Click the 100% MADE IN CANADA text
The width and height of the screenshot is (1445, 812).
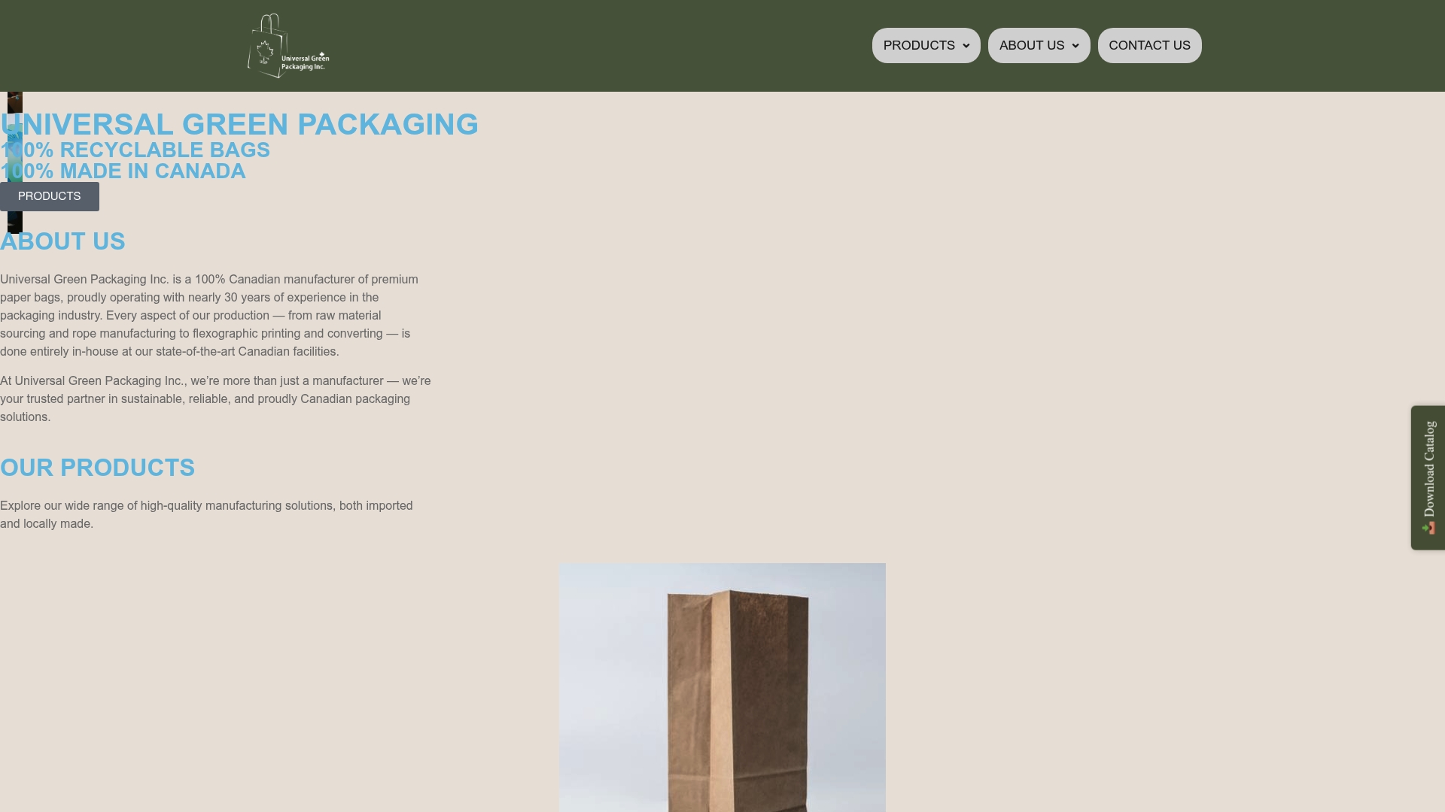tap(123, 171)
